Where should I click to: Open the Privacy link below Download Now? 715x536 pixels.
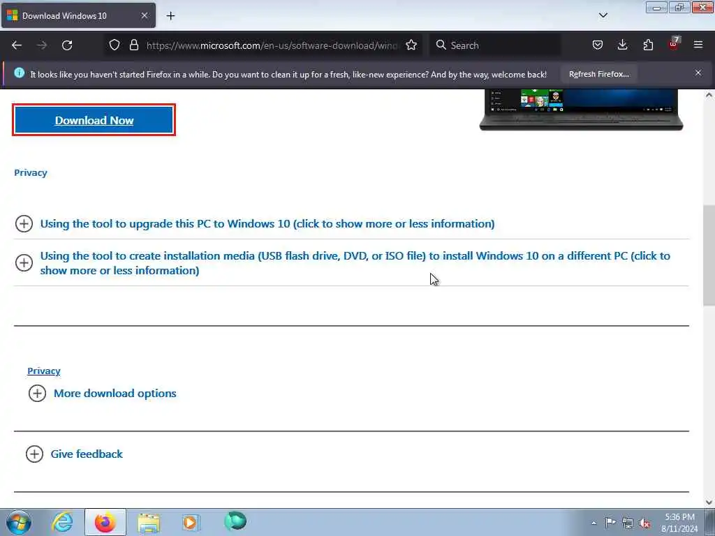point(31,173)
